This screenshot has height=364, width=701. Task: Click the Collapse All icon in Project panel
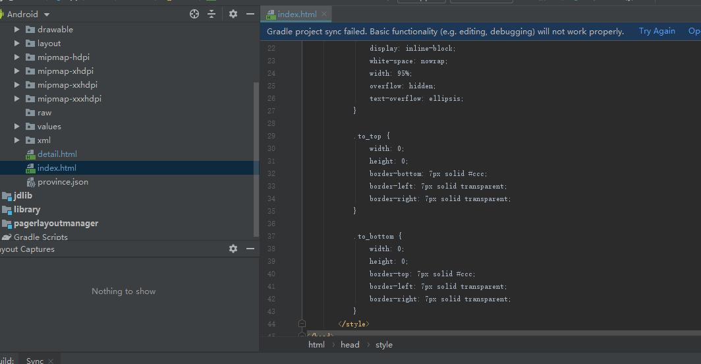click(211, 14)
